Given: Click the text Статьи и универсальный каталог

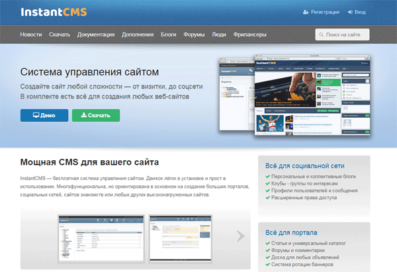Looking at the screenshot, I should [x=308, y=243].
